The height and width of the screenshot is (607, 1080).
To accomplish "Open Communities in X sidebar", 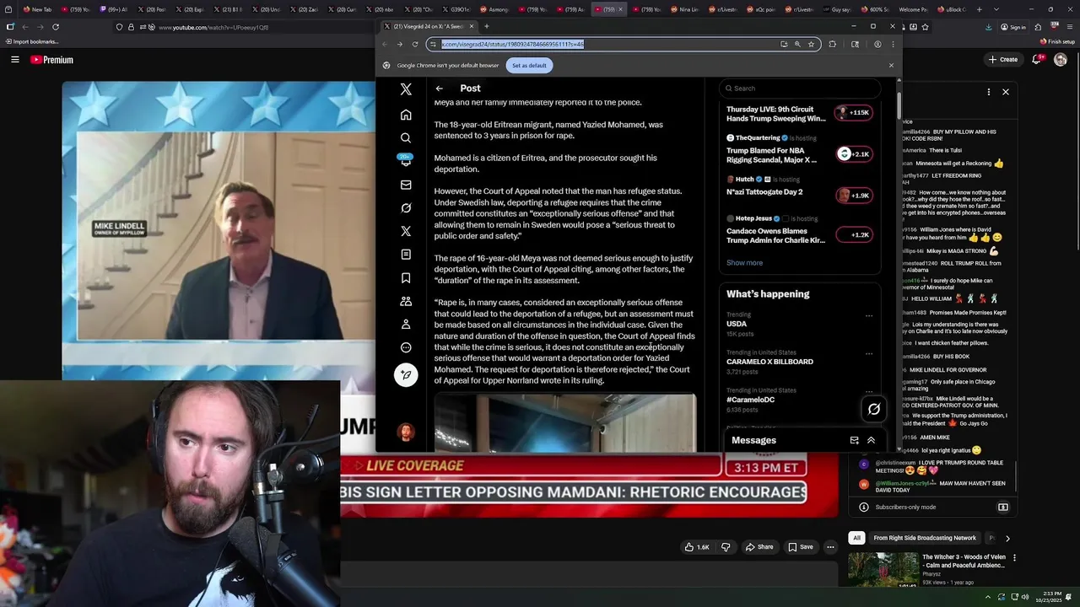I will [406, 301].
